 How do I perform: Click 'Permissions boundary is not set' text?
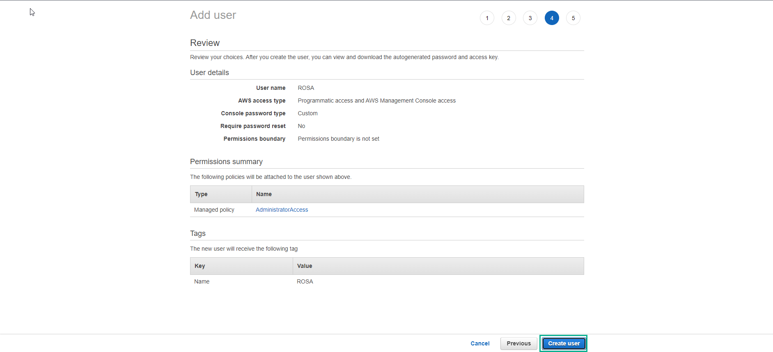point(338,139)
